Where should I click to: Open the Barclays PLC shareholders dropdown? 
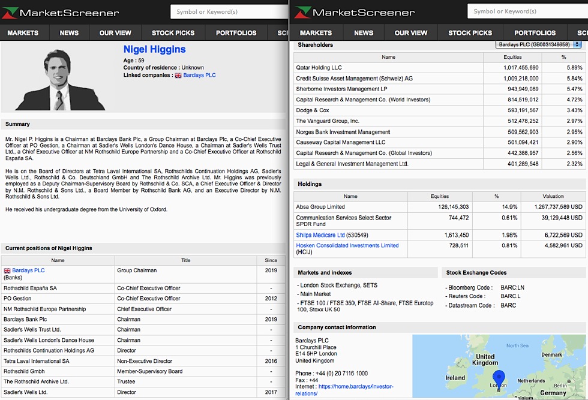pos(539,44)
